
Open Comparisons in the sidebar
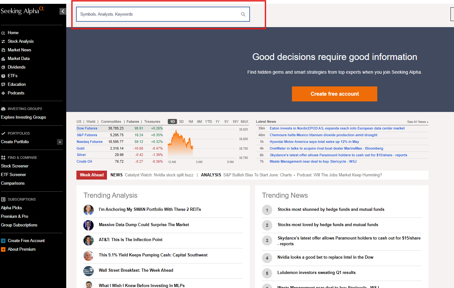(x=13, y=183)
